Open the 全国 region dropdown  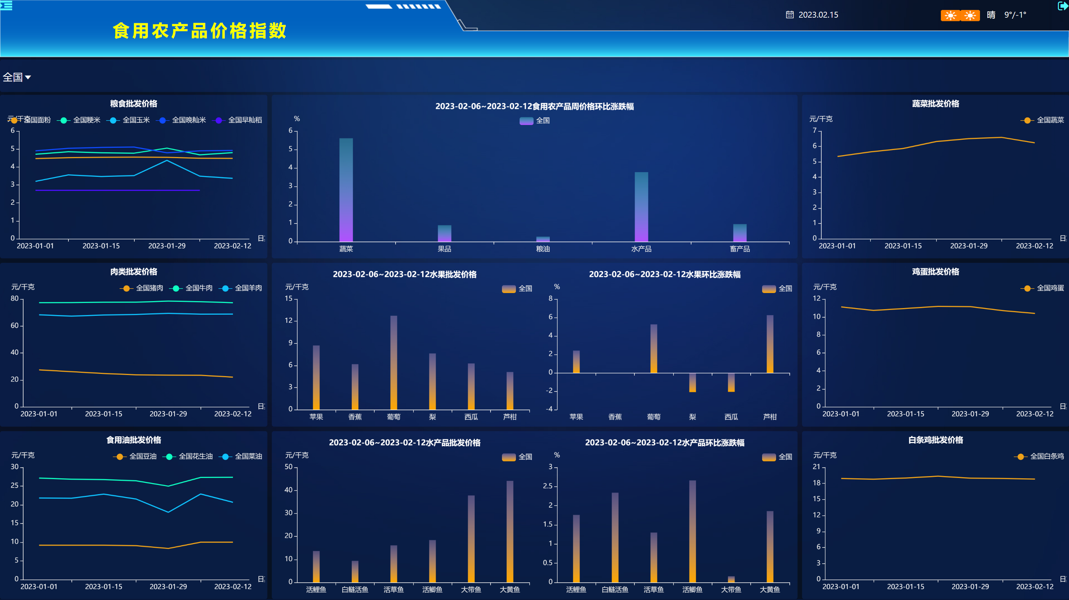(x=17, y=77)
